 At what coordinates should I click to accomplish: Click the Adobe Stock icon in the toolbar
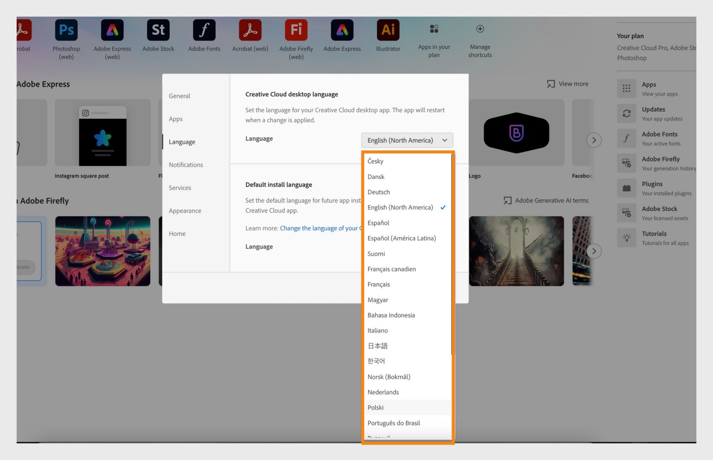(158, 30)
